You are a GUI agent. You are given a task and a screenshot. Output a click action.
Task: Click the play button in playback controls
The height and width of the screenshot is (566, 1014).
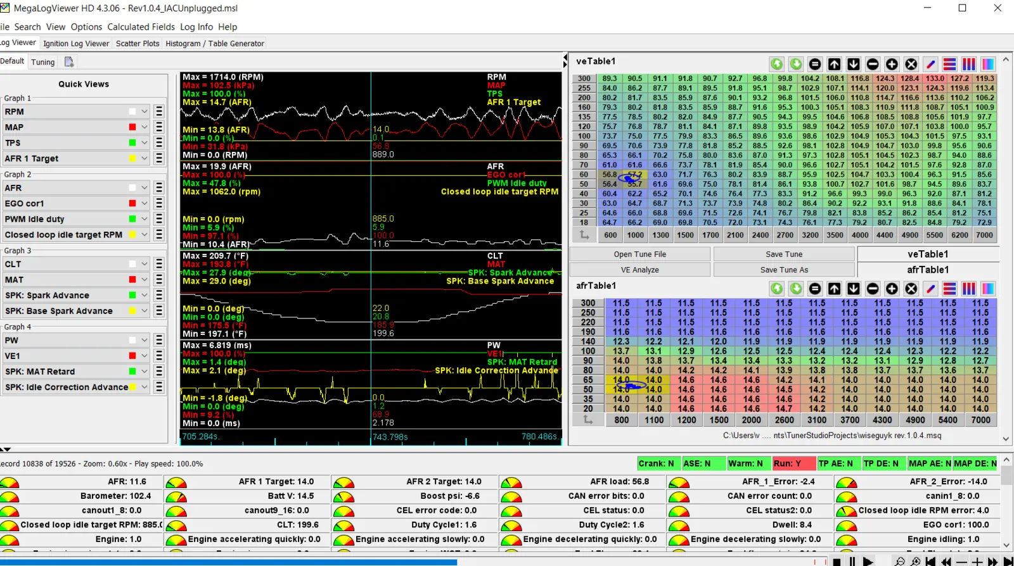(868, 562)
